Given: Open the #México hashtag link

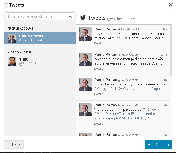Looking at the screenshot, I should 149,109.
